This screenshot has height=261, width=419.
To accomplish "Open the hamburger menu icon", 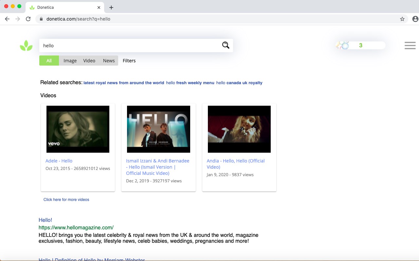I will click(410, 45).
